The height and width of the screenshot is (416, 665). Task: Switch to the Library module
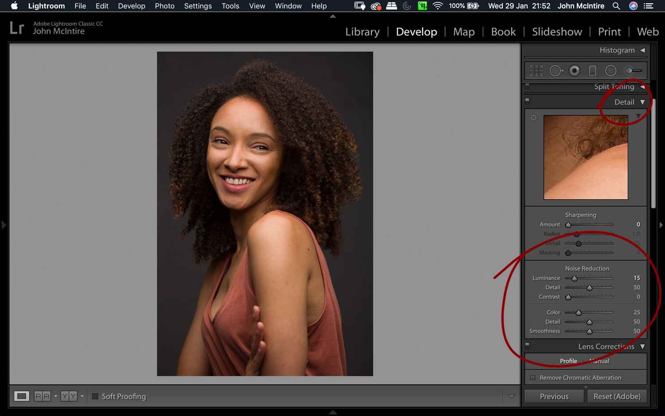(x=362, y=31)
